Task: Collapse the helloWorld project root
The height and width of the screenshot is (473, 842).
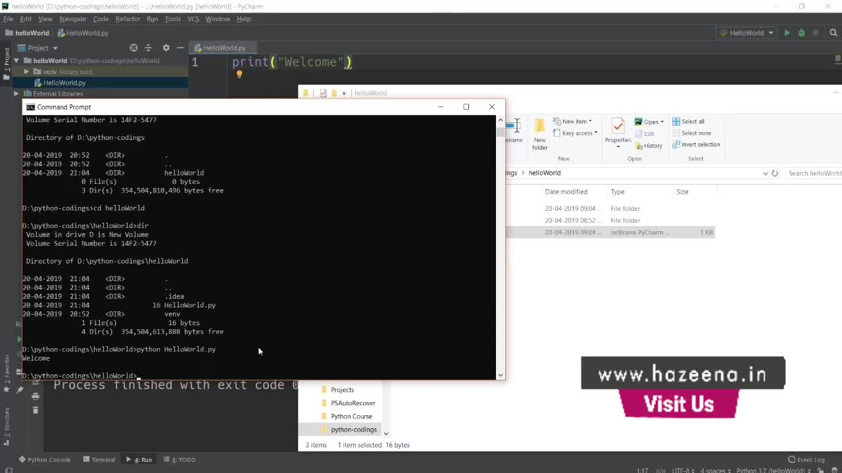Action: 16,60
